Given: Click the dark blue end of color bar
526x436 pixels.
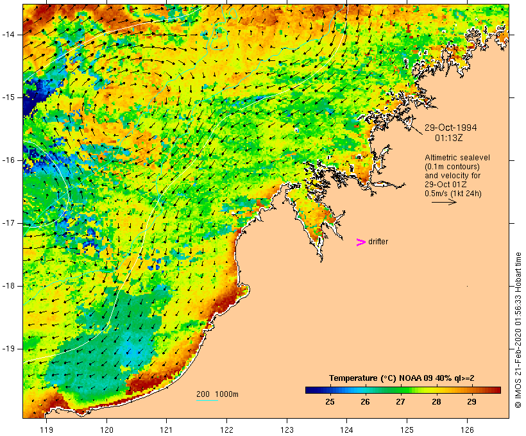Looking at the screenshot, I should 310,390.
